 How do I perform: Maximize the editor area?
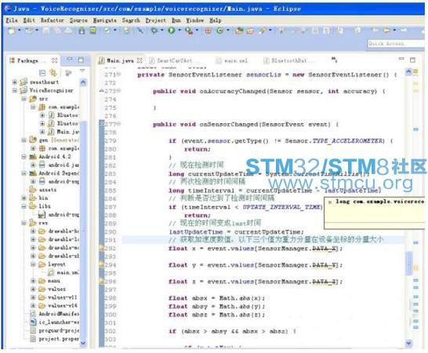coord(412,60)
